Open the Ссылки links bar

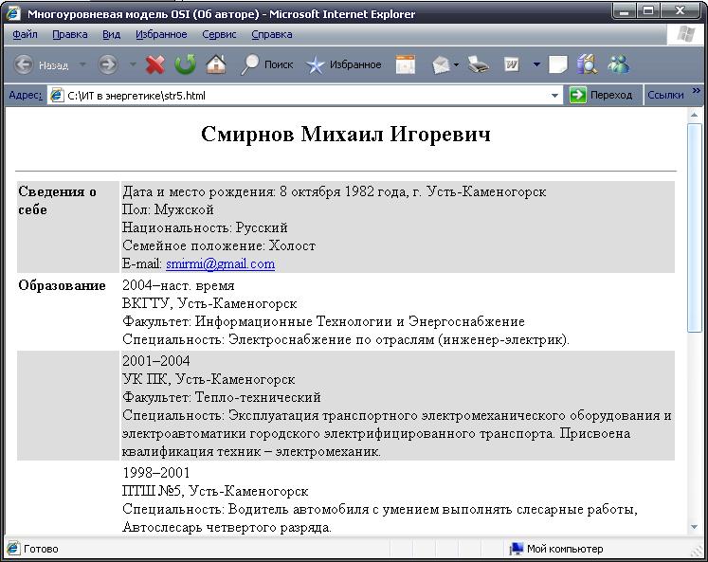tap(665, 96)
